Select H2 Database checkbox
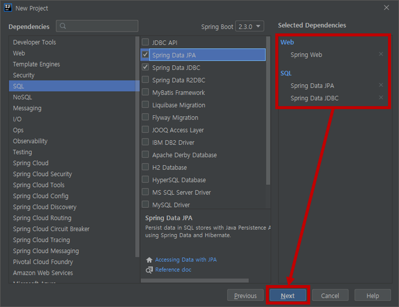399x307 pixels. tap(145, 166)
